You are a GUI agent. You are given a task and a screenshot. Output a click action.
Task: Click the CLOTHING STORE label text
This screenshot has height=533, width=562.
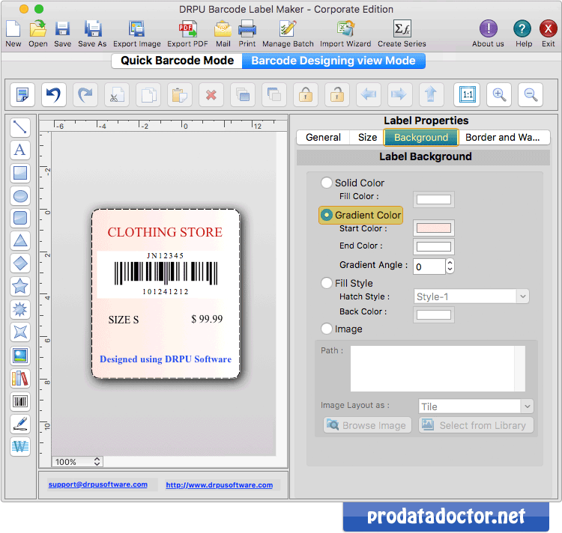click(x=165, y=232)
